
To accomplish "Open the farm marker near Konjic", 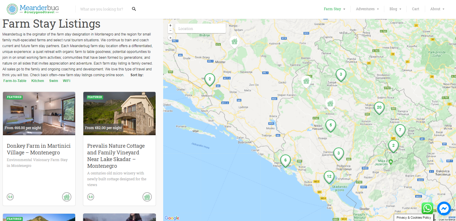I will pos(234,42).
